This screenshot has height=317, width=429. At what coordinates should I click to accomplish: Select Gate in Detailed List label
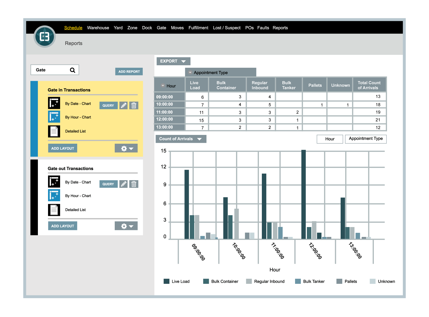(75, 131)
